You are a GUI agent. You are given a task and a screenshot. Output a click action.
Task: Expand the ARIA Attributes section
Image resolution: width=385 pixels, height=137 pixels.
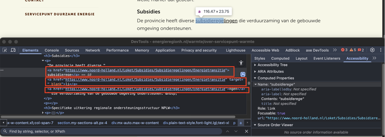click(255, 72)
